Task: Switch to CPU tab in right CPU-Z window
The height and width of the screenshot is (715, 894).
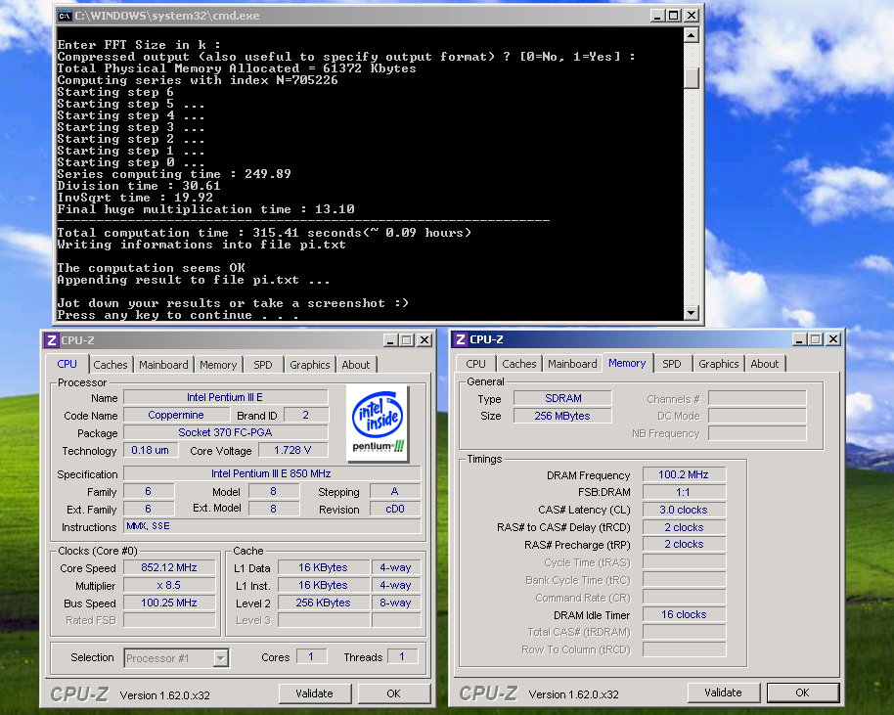Action: [475, 364]
